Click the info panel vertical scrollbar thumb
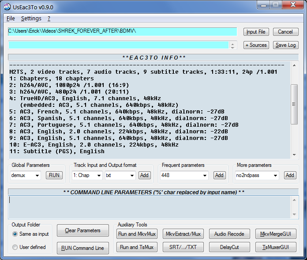Image resolution: width=307 pixels, height=260 pixels. [294, 104]
